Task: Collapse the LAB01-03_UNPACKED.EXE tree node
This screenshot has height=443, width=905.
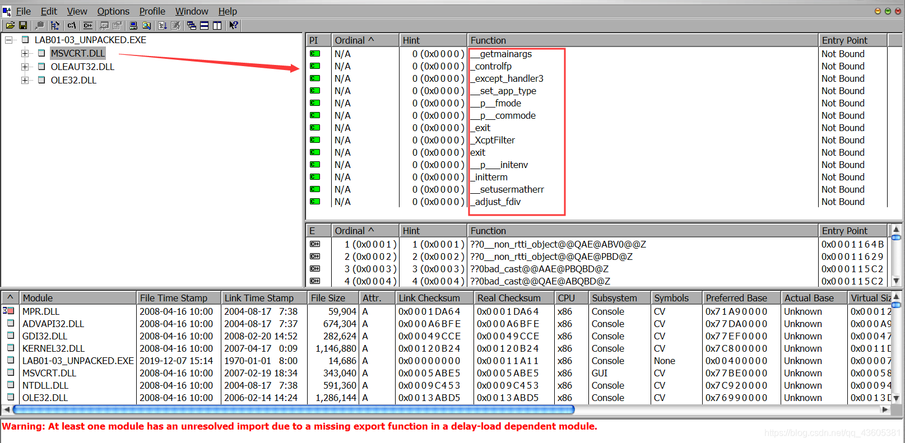Action: [x=8, y=40]
